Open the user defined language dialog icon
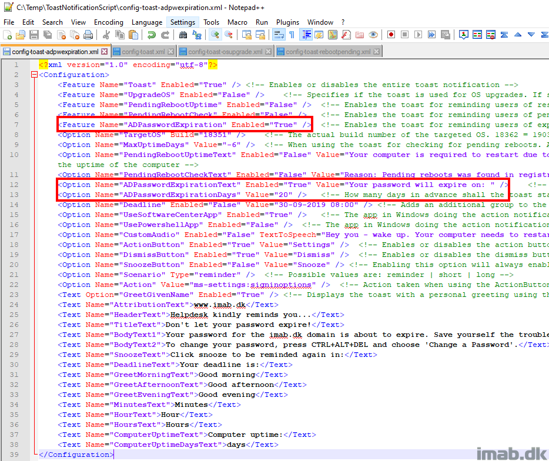 click(x=319, y=35)
